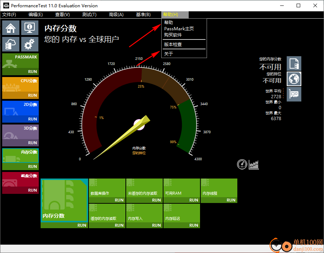Select the CPU分数 tile

coord(20,85)
